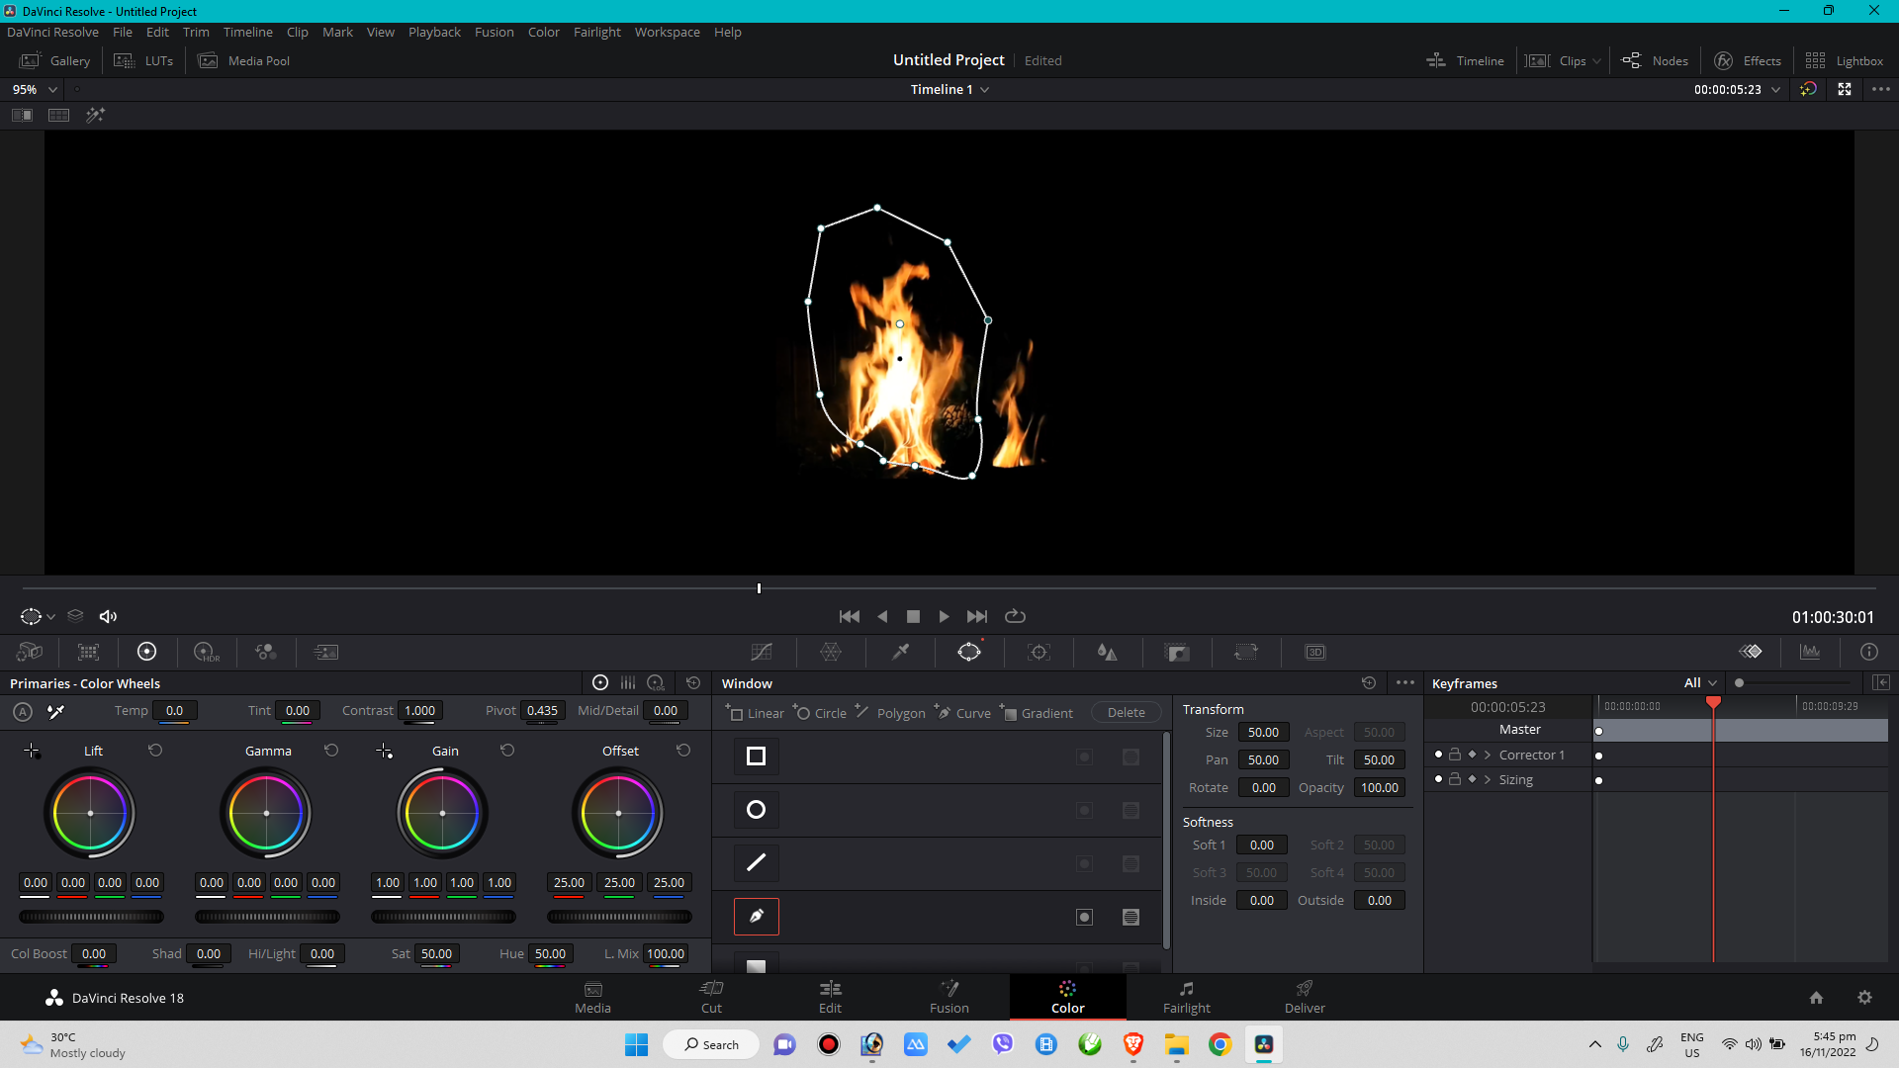Open the 3D stereoscopic palette
Viewport: 1899px width, 1068px height.
click(1315, 652)
